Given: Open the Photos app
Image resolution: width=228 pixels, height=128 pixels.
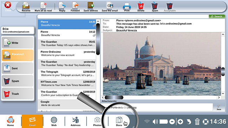Looking at the screenshot, I should click(97, 122).
